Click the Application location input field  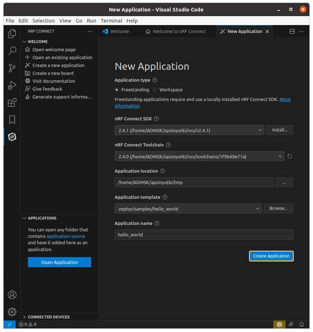click(194, 182)
